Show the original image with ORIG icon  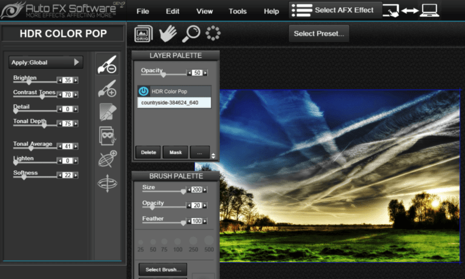coord(143,34)
